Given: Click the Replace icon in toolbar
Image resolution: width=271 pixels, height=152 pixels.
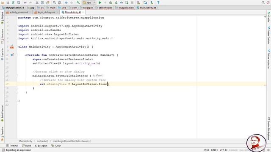Looking at the screenshot, I should 60,3.
